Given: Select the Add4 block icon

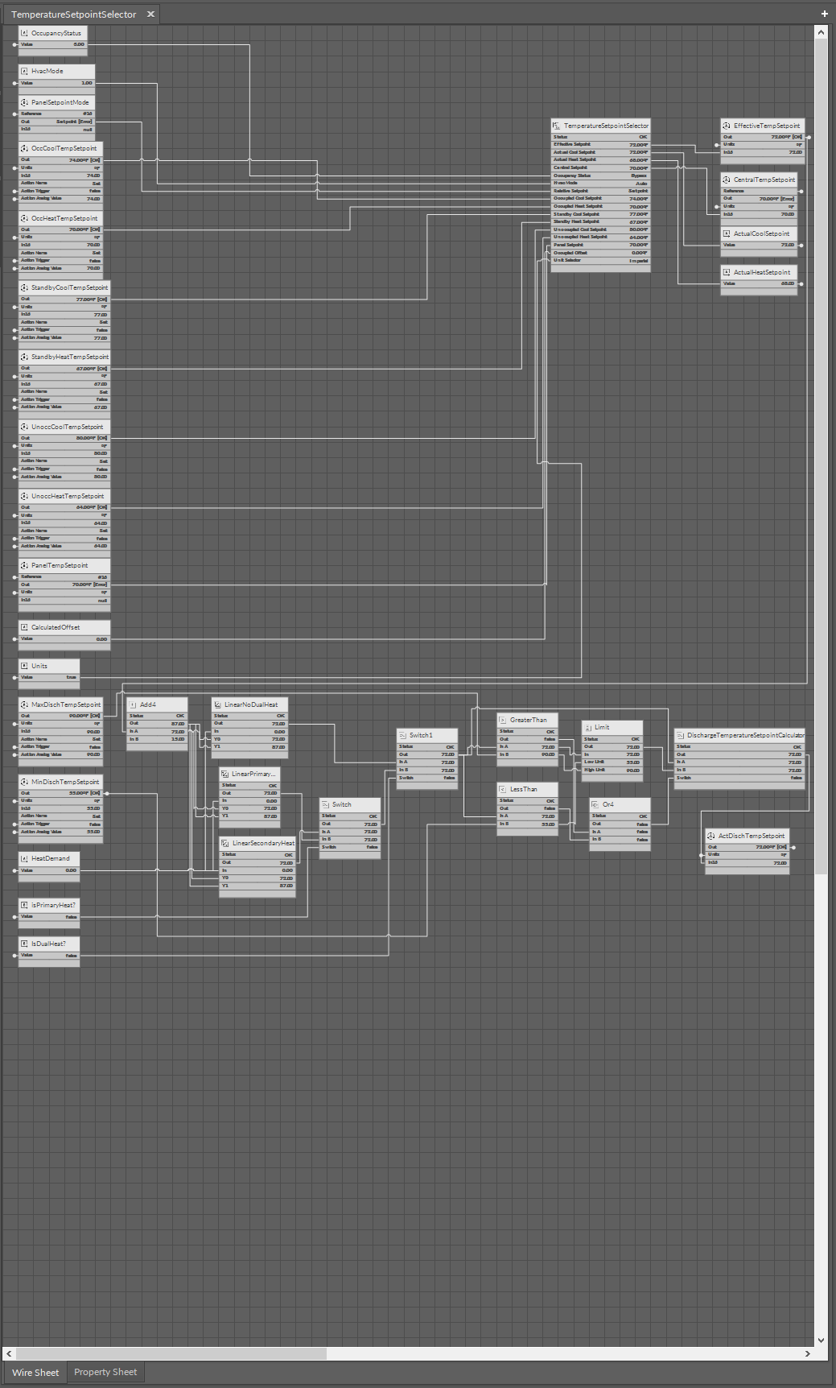Looking at the screenshot, I should (x=133, y=705).
